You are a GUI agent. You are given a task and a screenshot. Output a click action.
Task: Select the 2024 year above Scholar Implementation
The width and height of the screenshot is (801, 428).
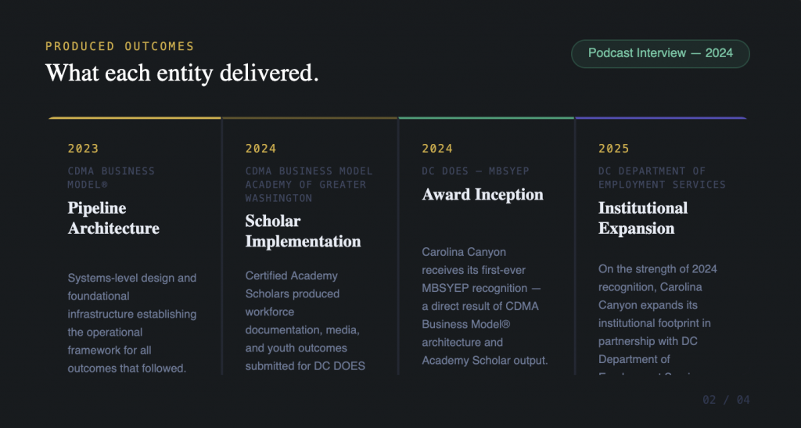click(260, 149)
